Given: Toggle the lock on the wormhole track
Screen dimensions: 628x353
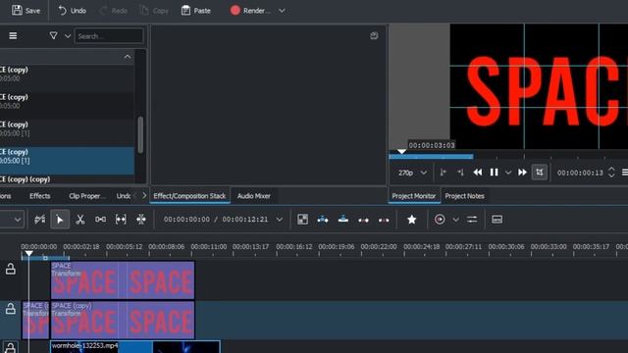Looking at the screenshot, I should [11, 347].
